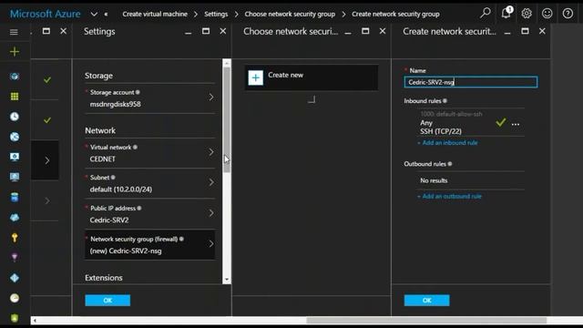Click the green New plus icon
583x328 pixels.
tap(15, 52)
